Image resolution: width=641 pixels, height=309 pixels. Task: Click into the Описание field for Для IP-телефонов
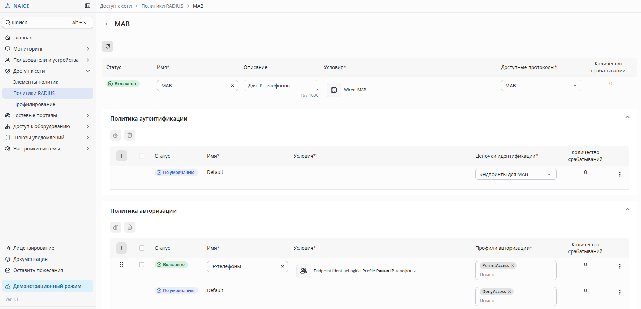(x=281, y=86)
